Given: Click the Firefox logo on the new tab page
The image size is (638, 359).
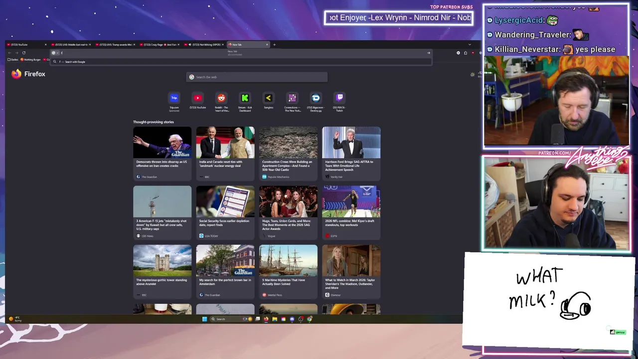Looking at the screenshot, I should [16, 74].
